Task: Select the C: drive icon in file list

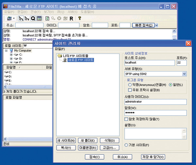Action: click(6, 72)
